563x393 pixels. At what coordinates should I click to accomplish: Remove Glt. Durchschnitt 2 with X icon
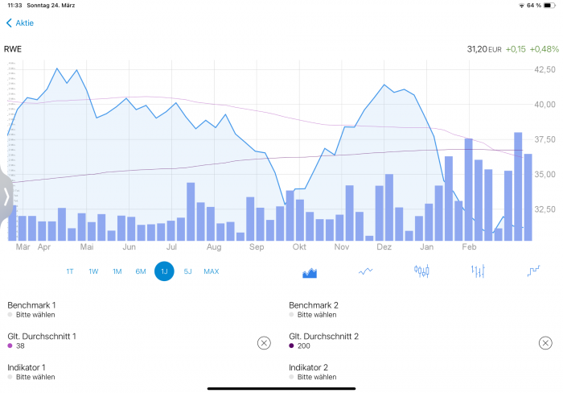tap(545, 343)
